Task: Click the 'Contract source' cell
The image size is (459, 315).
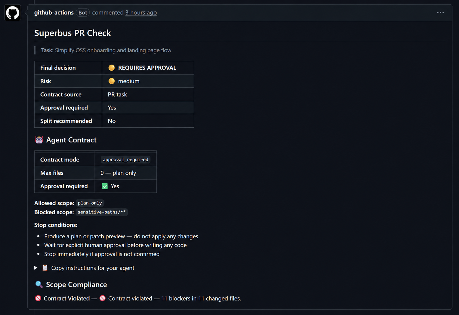Action: coord(68,94)
